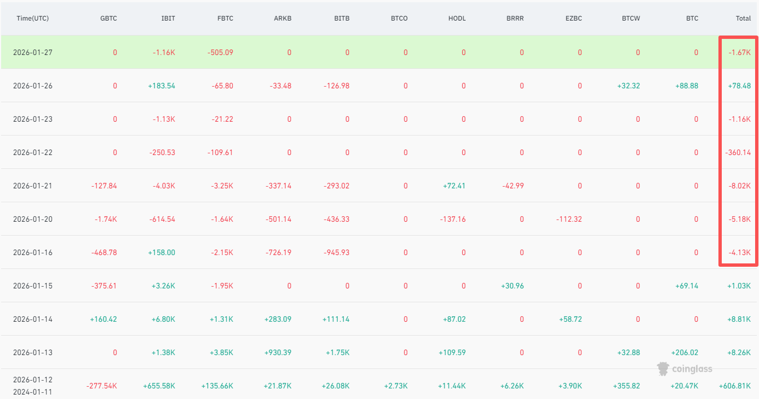Click the Total column header
The image size is (759, 399).
(743, 18)
